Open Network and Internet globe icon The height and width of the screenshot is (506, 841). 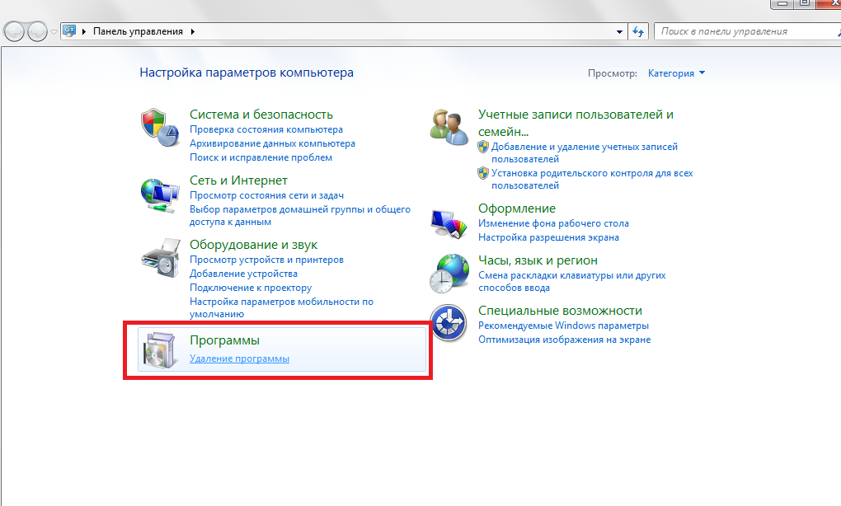click(160, 195)
